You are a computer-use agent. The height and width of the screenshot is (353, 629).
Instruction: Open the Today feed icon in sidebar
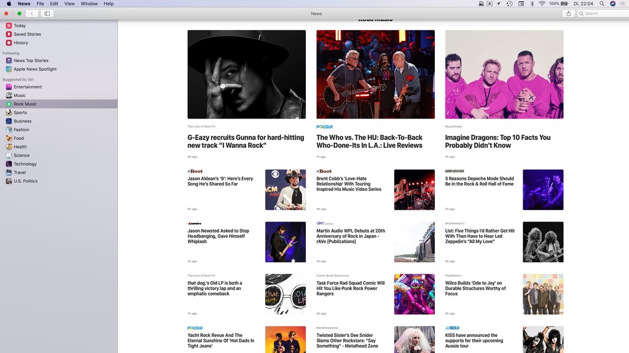point(9,26)
